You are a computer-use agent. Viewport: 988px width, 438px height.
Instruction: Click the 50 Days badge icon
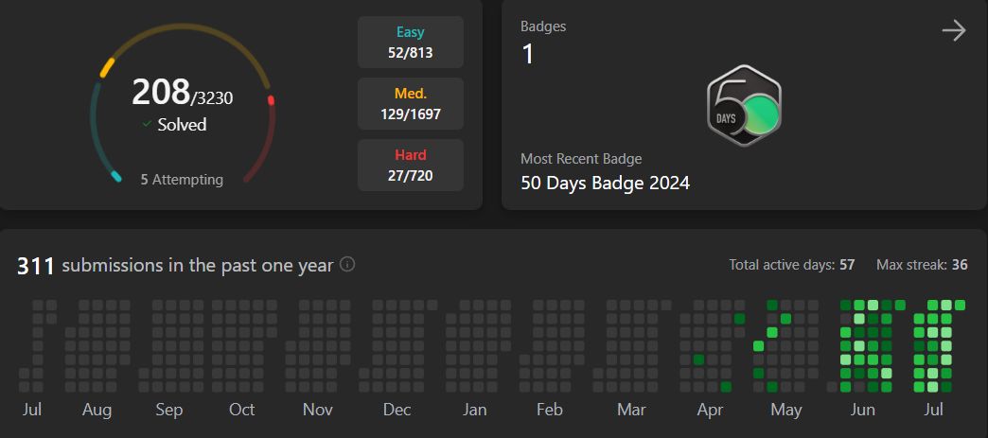[744, 106]
